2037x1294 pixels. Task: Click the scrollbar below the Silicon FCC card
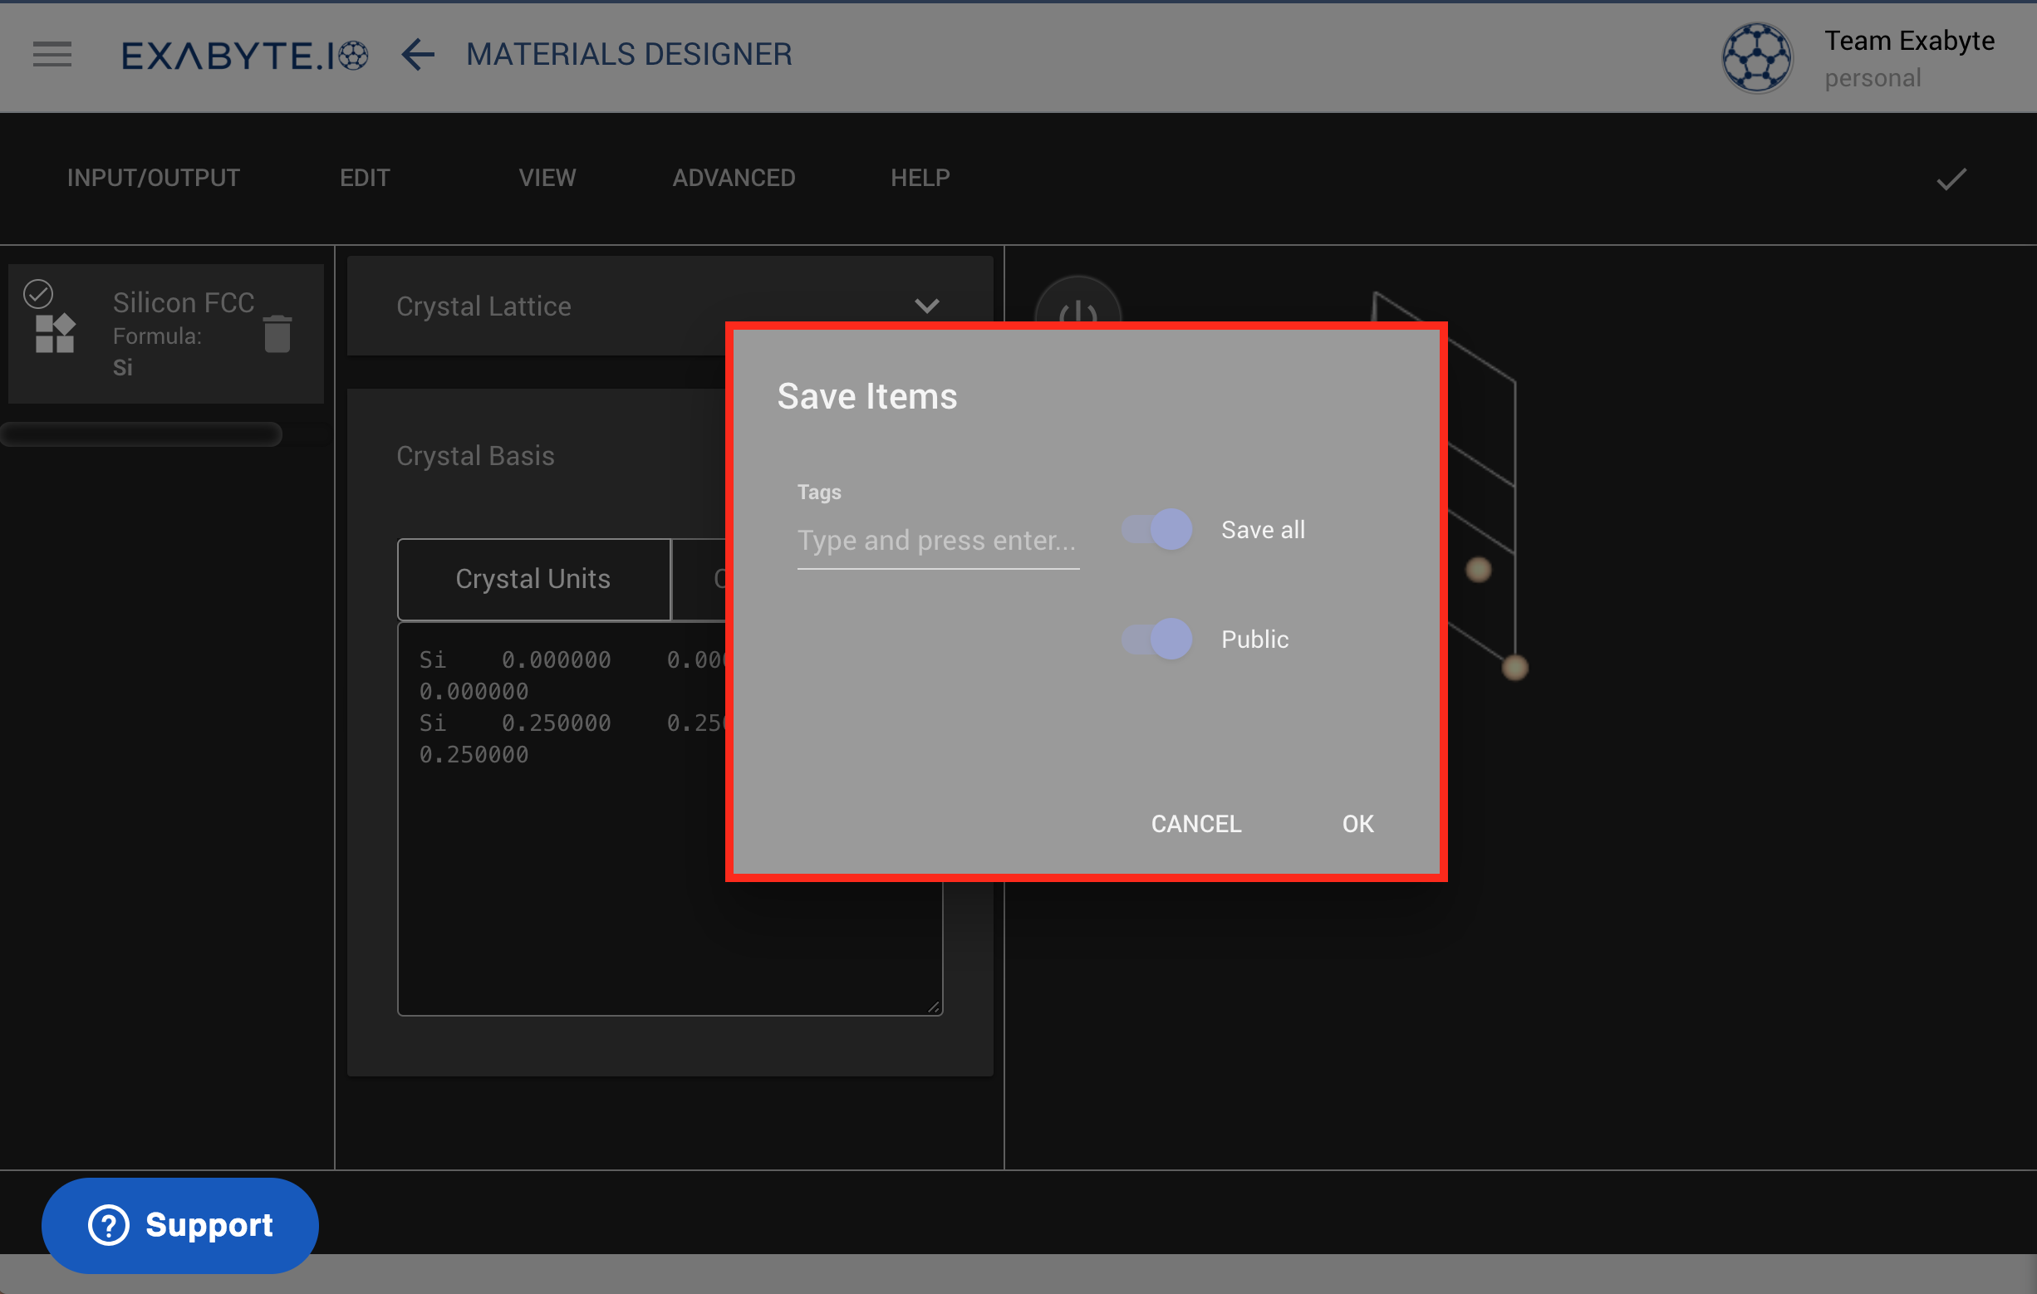point(140,434)
